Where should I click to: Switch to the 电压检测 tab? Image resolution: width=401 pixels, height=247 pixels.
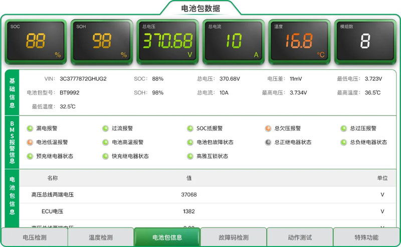point(34,237)
